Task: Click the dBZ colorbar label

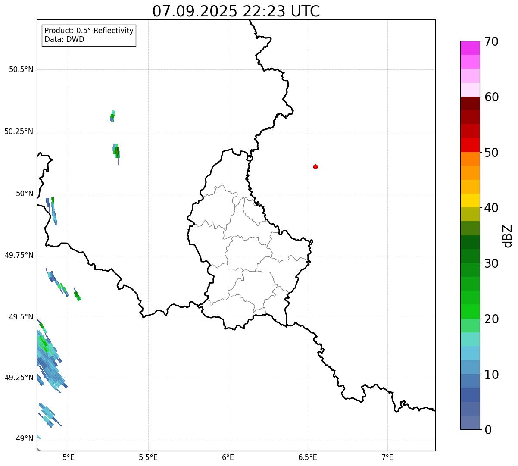Action: (x=508, y=236)
